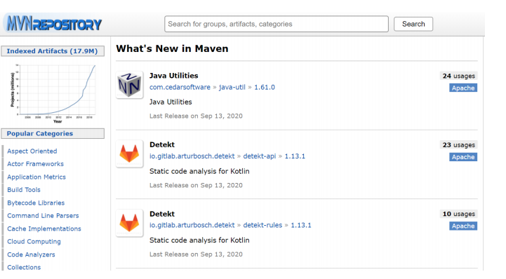View the 24 usages badge
This screenshot has width=506, height=279.
[458, 76]
